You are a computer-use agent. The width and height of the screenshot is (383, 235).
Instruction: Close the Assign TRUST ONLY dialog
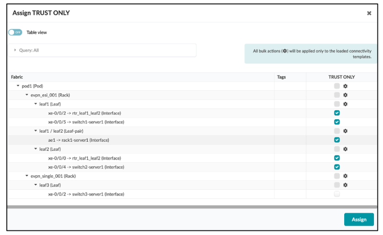(369, 13)
